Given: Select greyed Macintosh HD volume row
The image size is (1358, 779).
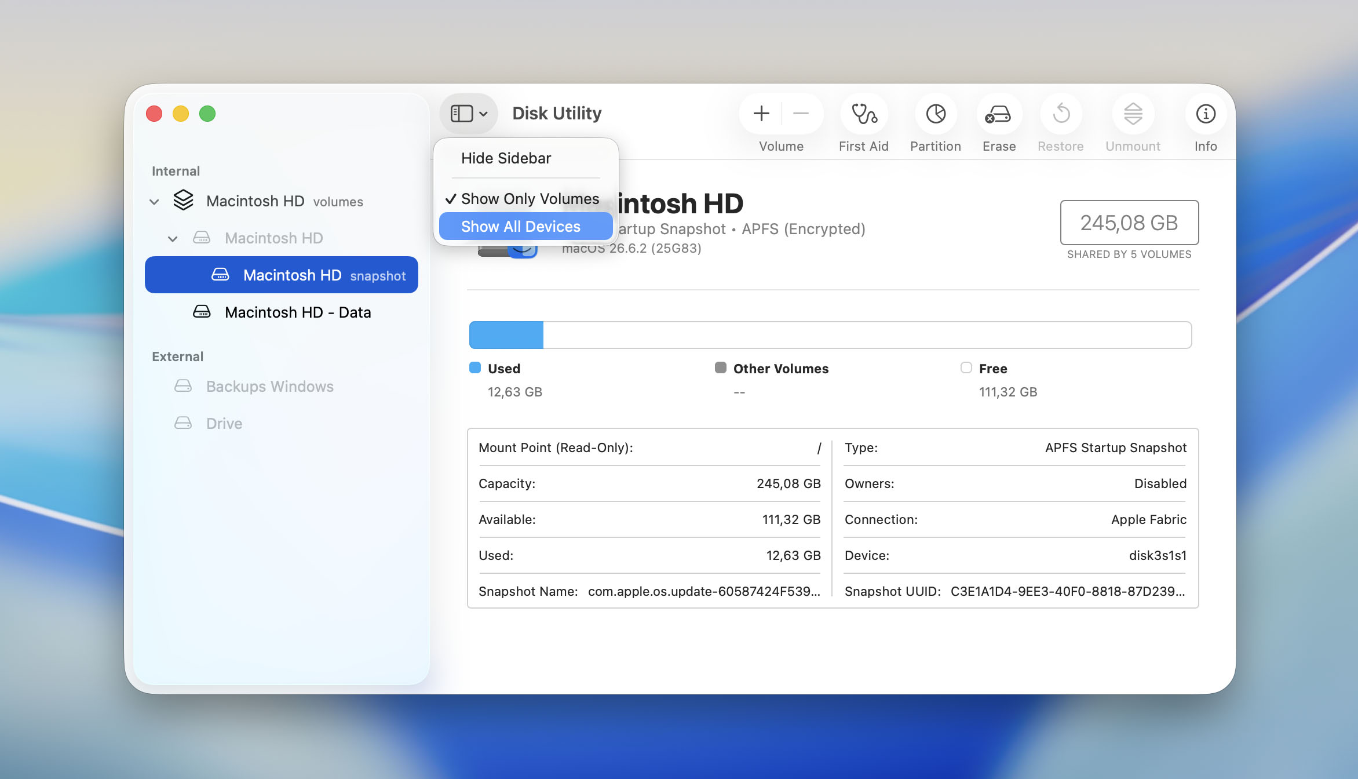Looking at the screenshot, I should [x=282, y=238].
